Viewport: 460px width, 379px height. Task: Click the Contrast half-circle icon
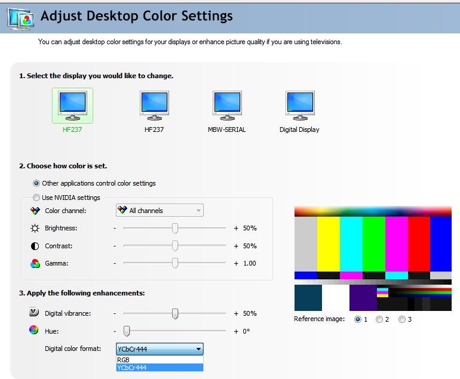point(35,246)
